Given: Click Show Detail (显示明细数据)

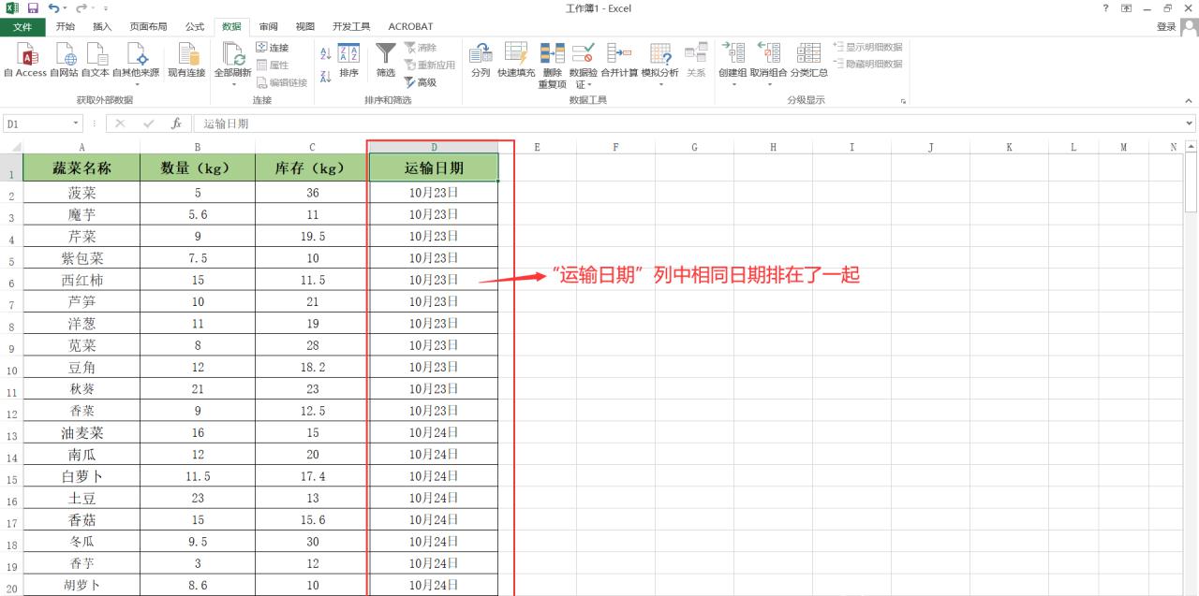Looking at the screenshot, I should coord(867,47).
